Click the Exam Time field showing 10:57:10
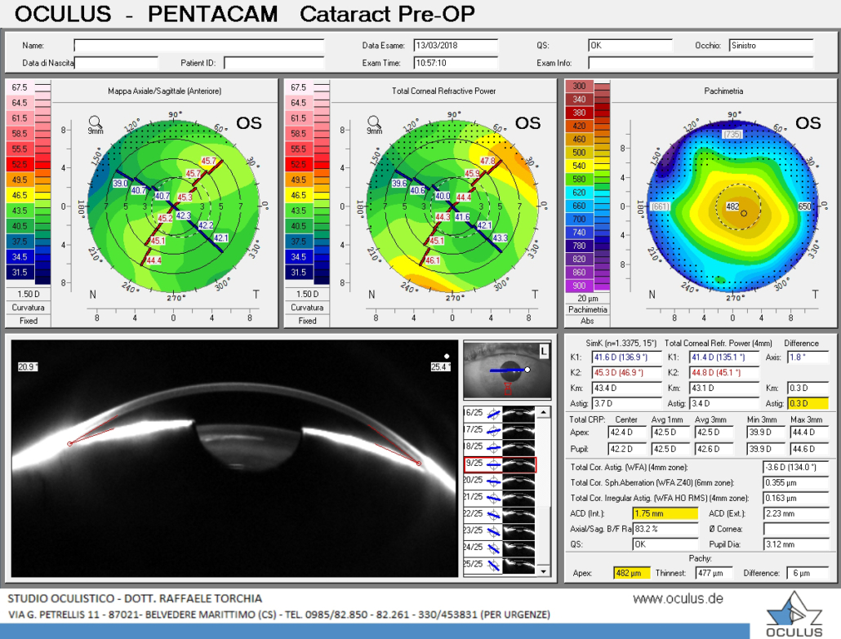Viewport: 841px width, 639px height. tap(456, 63)
